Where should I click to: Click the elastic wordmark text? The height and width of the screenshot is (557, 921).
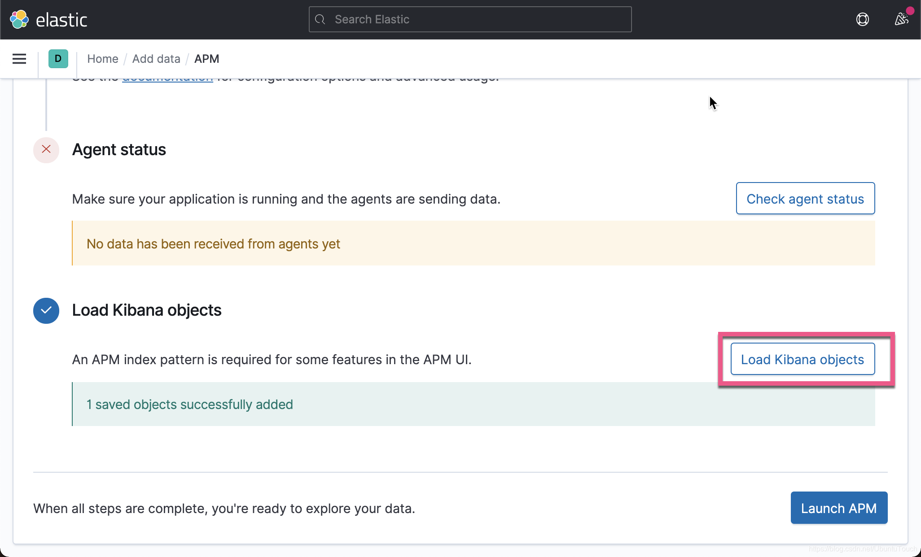point(61,20)
